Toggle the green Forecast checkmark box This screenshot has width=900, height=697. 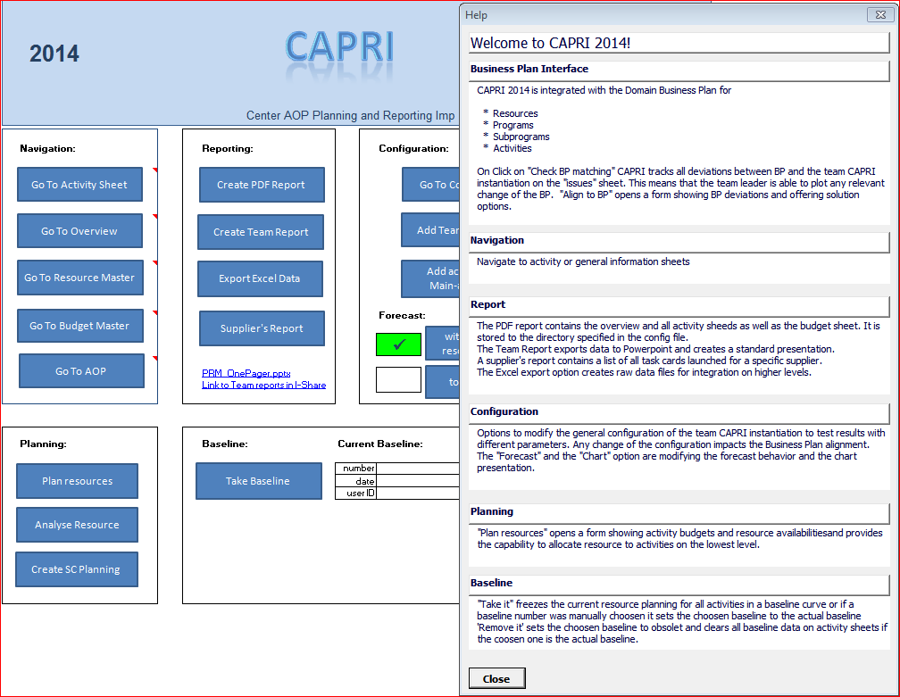tap(398, 344)
